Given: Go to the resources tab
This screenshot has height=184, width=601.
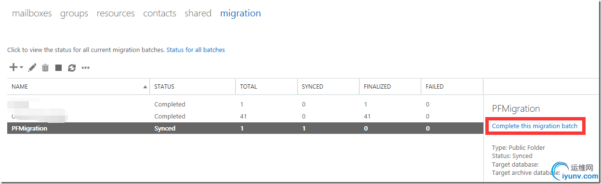Looking at the screenshot, I should pyautogui.click(x=116, y=13).
